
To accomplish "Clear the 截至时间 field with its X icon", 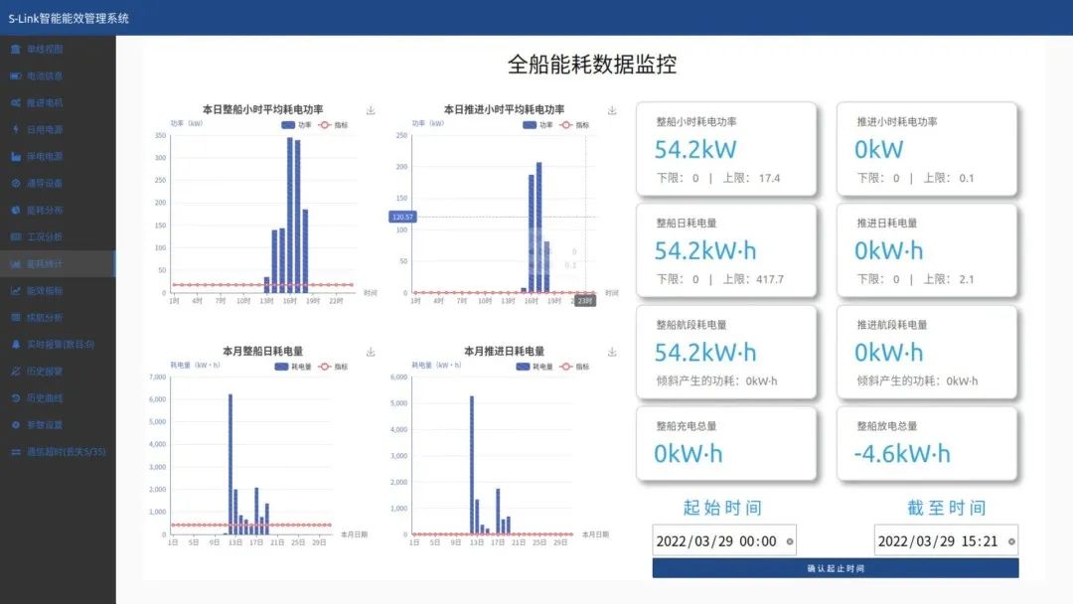I will coord(1011,541).
